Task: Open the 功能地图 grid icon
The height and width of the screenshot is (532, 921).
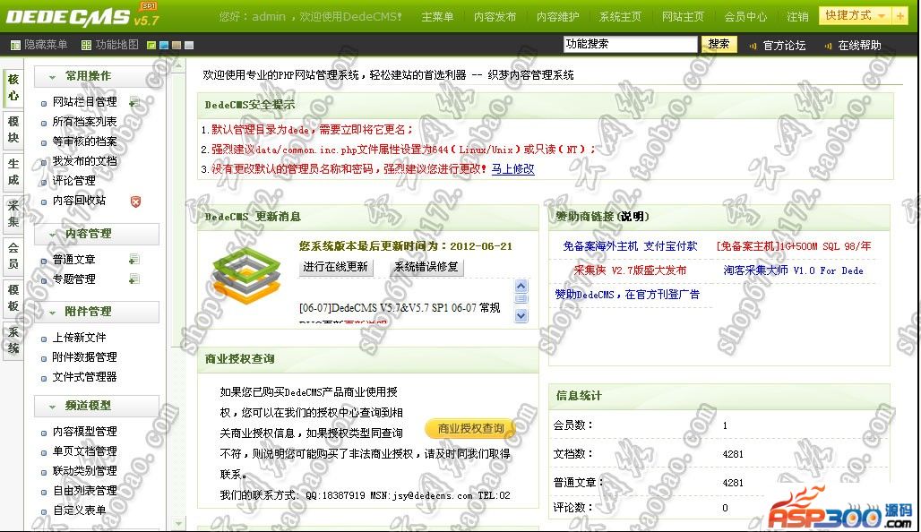Action: [86, 45]
